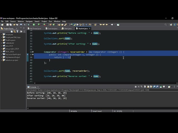Toggle Block Selection Mode icon

[83, 25]
